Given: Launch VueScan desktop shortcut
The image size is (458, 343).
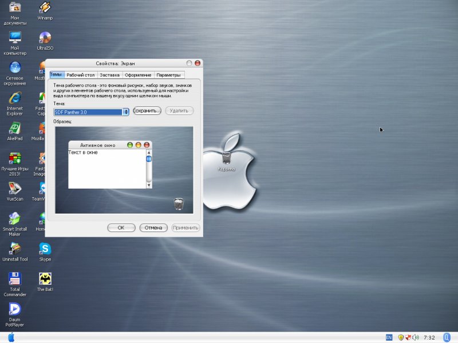Looking at the screenshot, I should tap(15, 192).
